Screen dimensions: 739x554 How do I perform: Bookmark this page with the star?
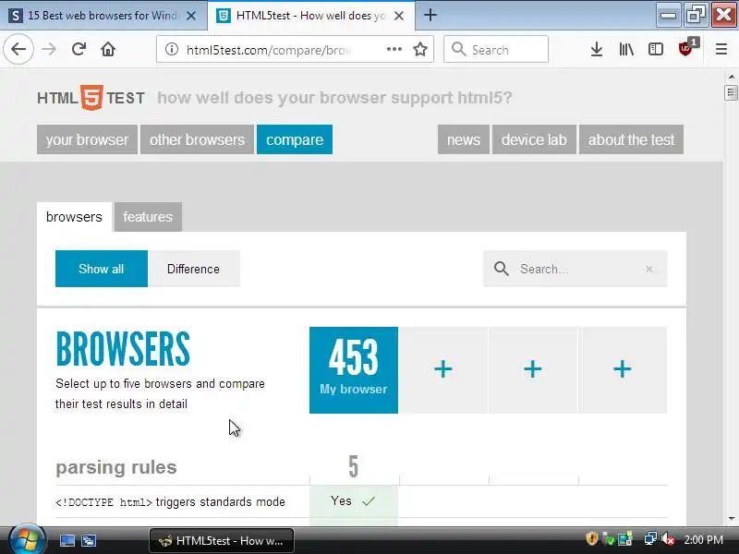(x=420, y=49)
